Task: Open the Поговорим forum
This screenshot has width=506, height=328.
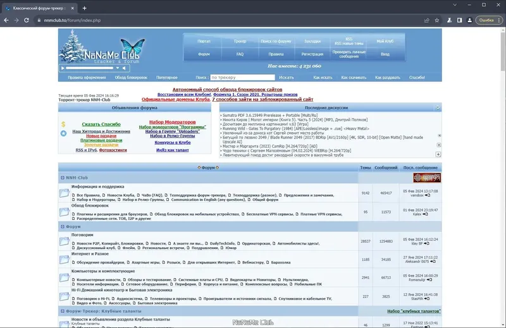Action: pyautogui.click(x=82, y=235)
